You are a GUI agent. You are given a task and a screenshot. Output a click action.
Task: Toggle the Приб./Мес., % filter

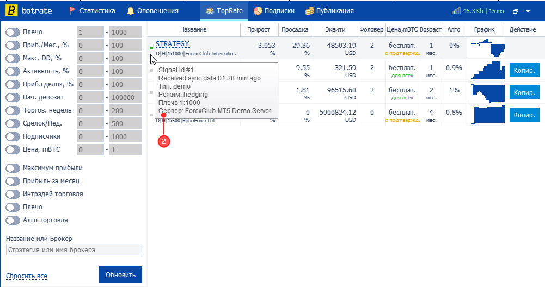pos(13,45)
